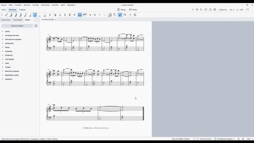The image size is (254, 143).
Task: Open the Formatar menu
Action: click(x=35, y=5)
